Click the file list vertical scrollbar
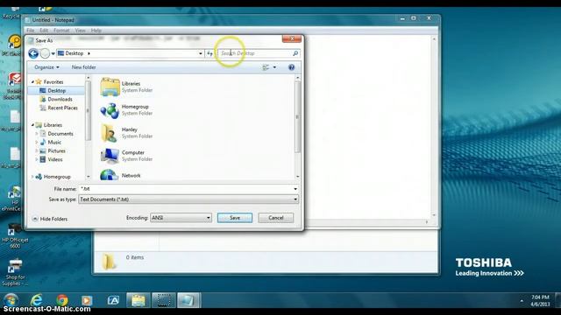561x315 pixels. point(297,117)
